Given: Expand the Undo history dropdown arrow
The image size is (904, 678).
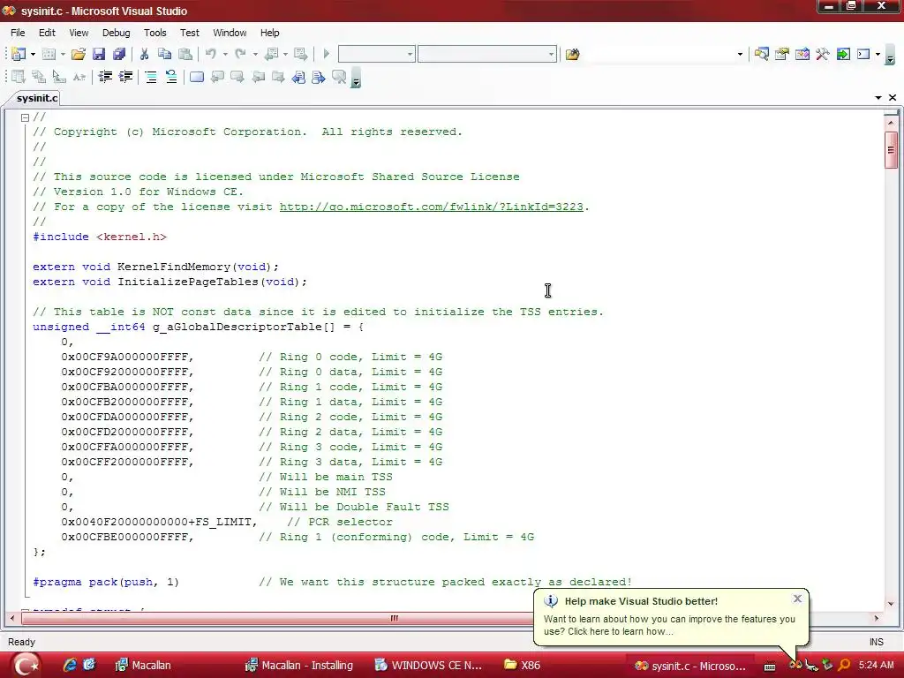Looking at the screenshot, I should point(225,54).
